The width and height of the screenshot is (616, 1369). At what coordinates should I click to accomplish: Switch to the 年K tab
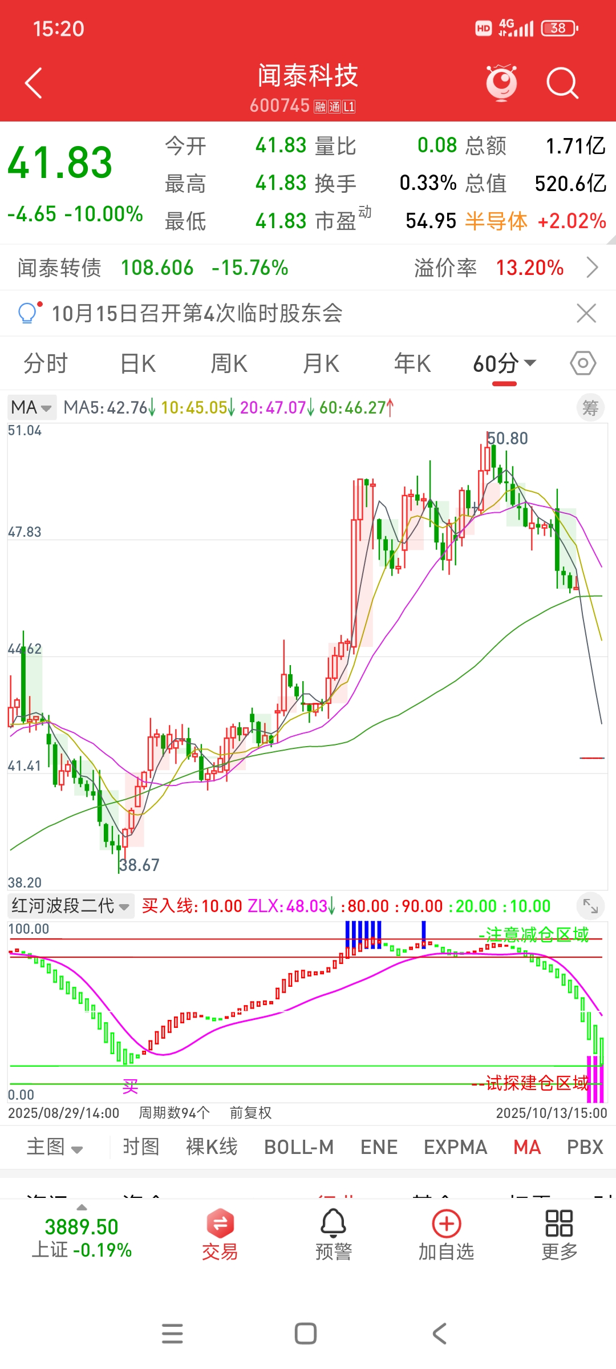pyautogui.click(x=412, y=363)
